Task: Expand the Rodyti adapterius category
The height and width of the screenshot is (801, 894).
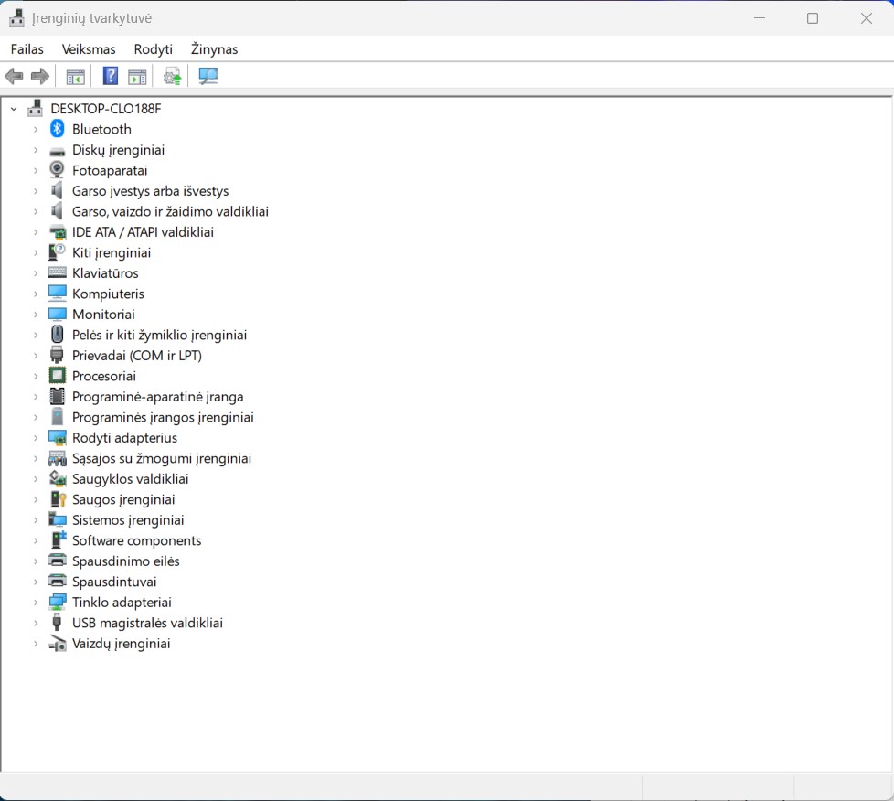Action: [36, 438]
